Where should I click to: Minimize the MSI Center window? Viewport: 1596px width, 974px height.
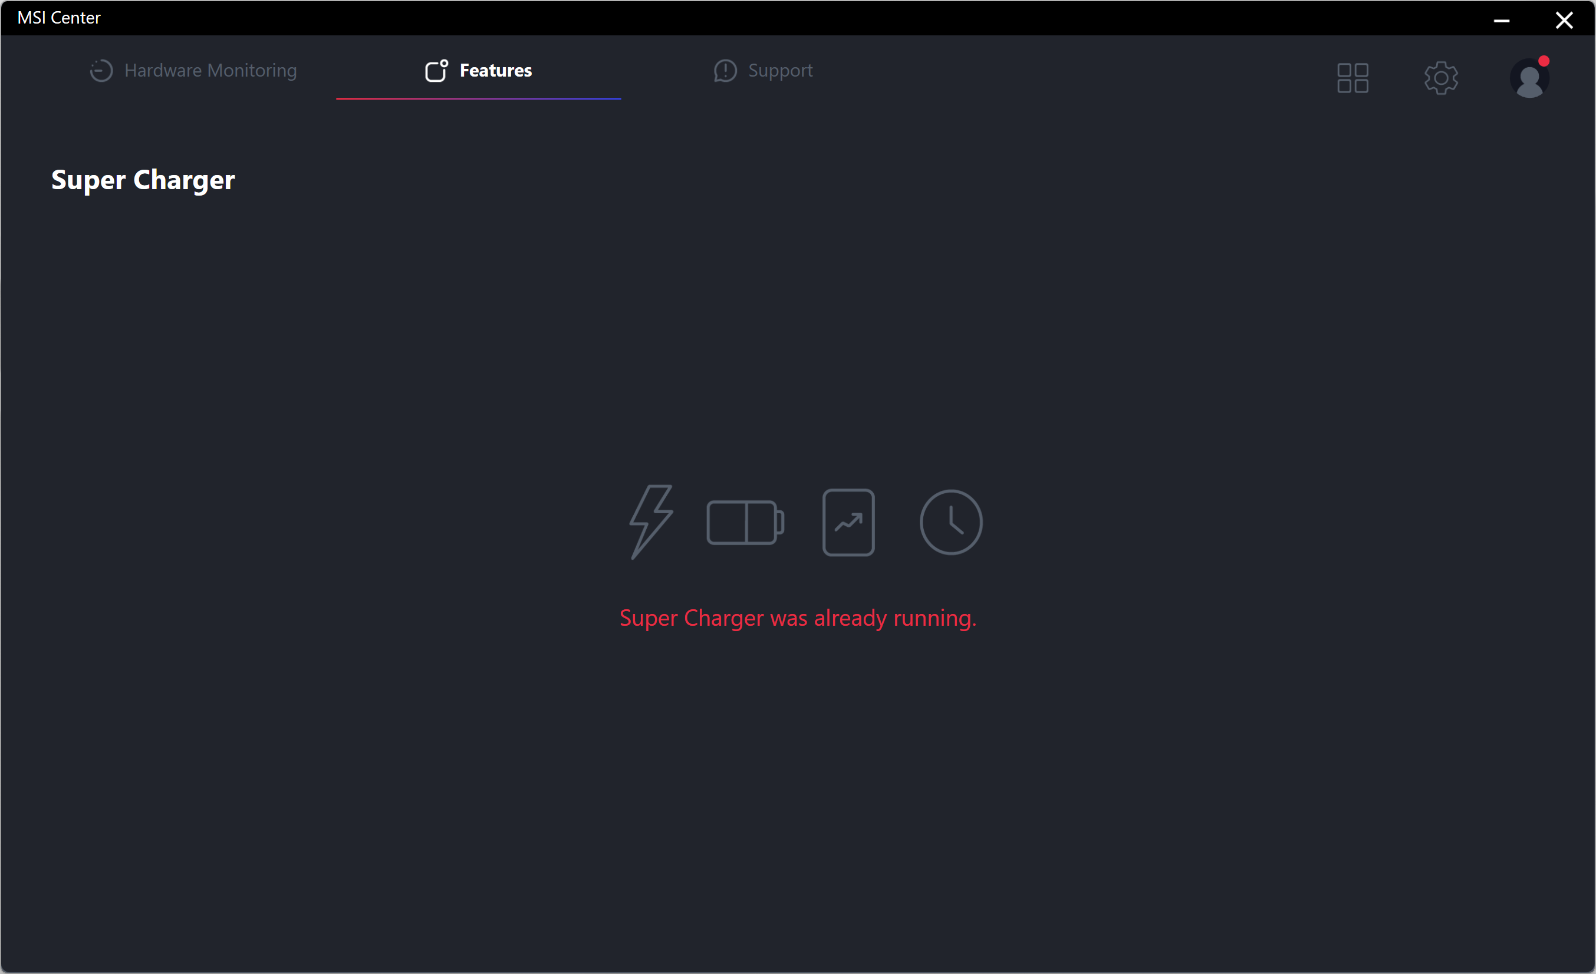[x=1502, y=20]
